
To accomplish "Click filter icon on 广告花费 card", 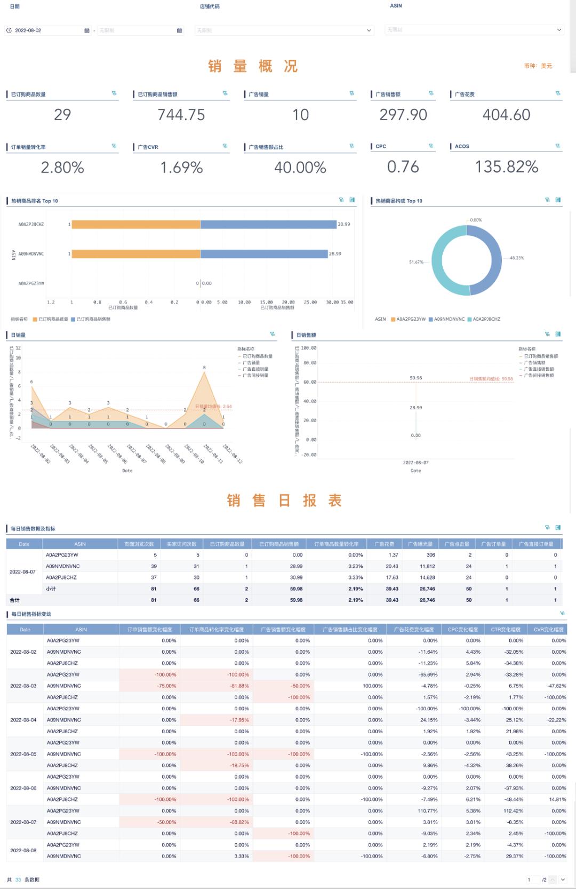I will coord(558,93).
